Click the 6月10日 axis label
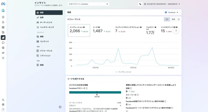 (x=171, y=68)
